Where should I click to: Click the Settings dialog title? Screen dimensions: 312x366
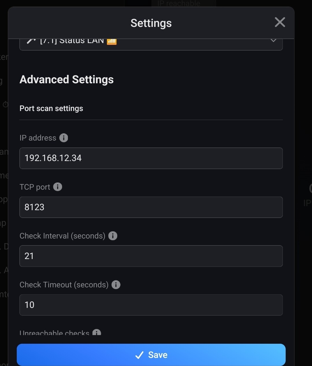[x=151, y=23]
